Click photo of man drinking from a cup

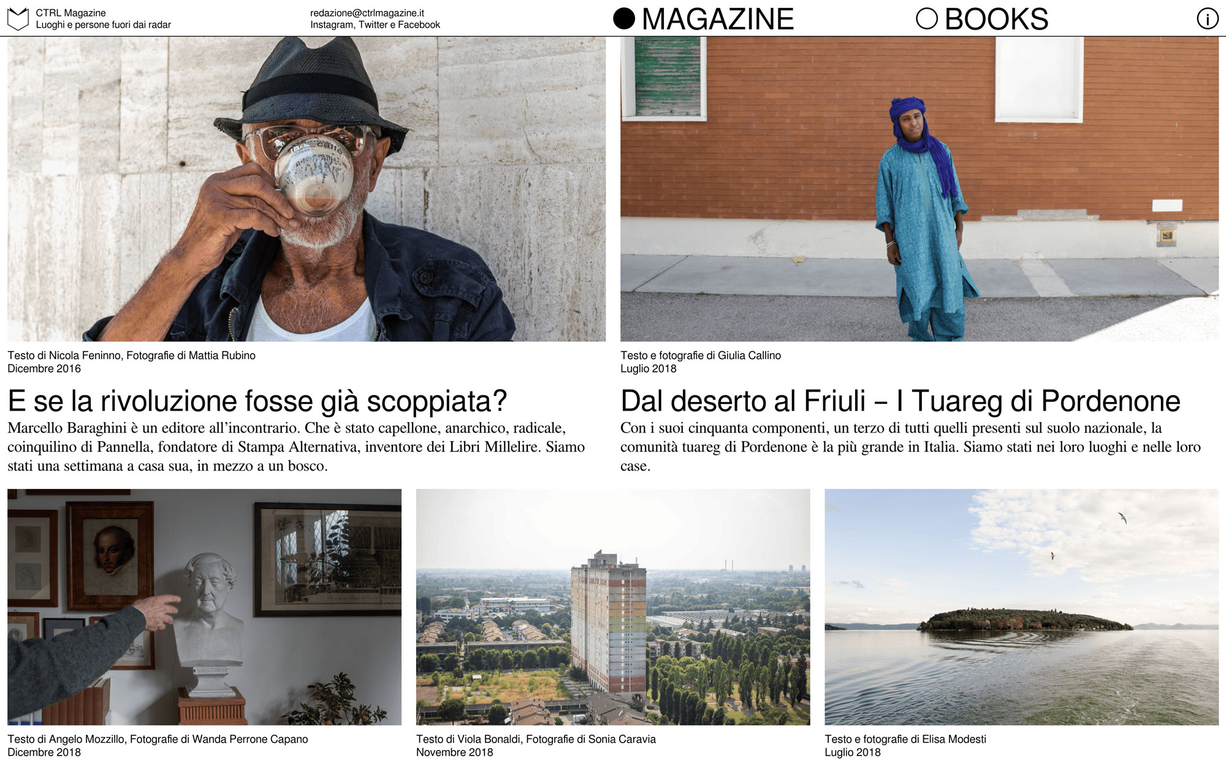[x=306, y=189]
